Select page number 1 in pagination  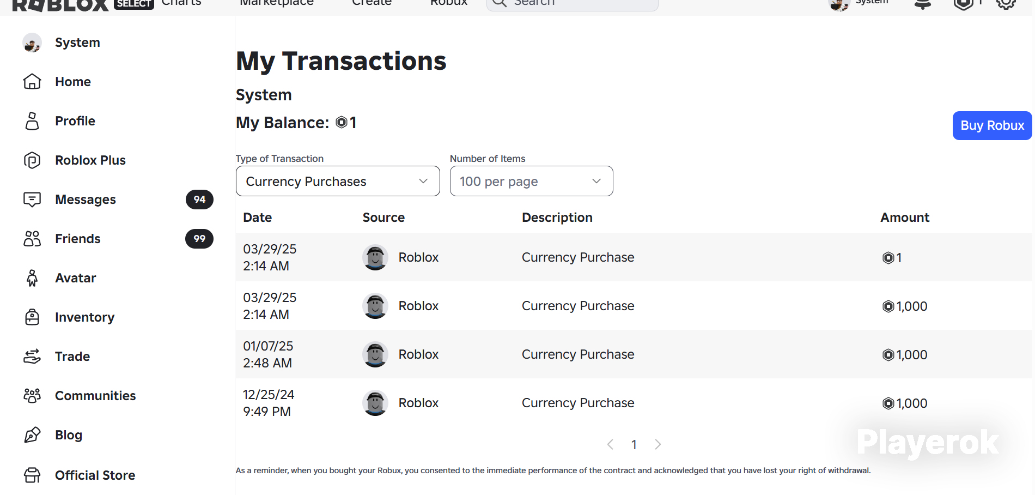pyautogui.click(x=634, y=445)
